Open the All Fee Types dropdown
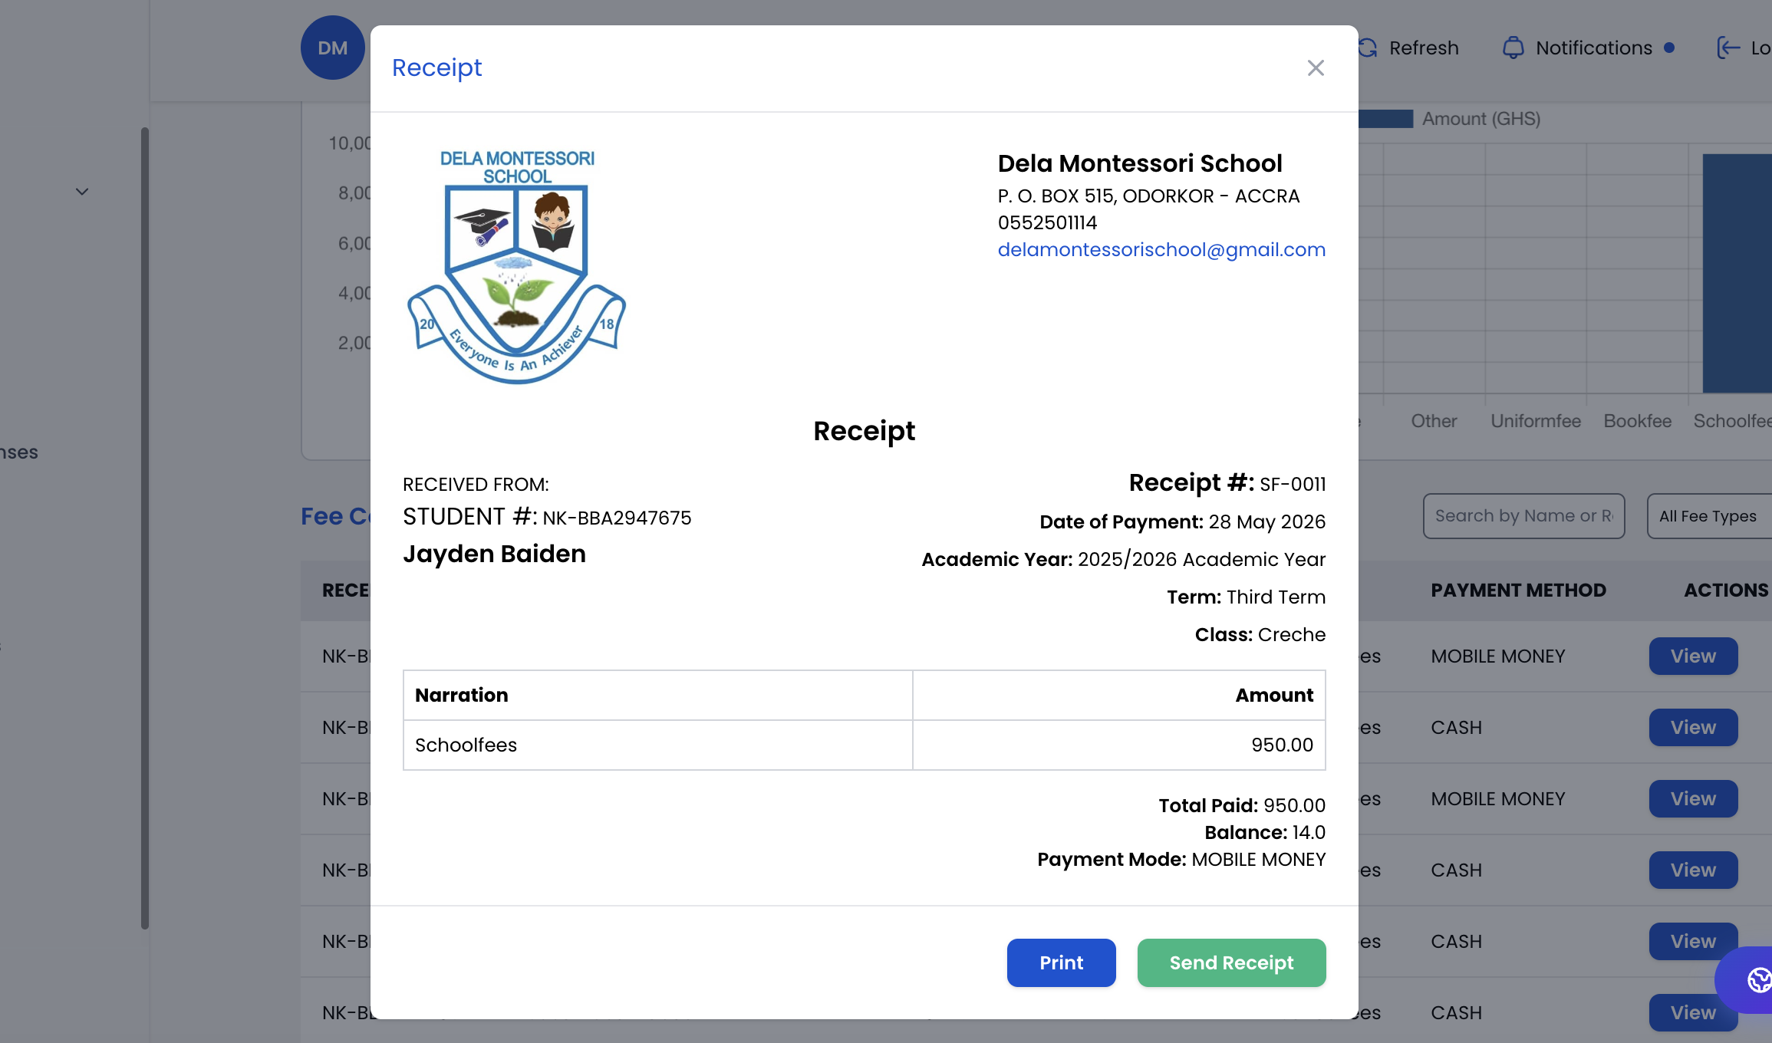 point(1709,516)
